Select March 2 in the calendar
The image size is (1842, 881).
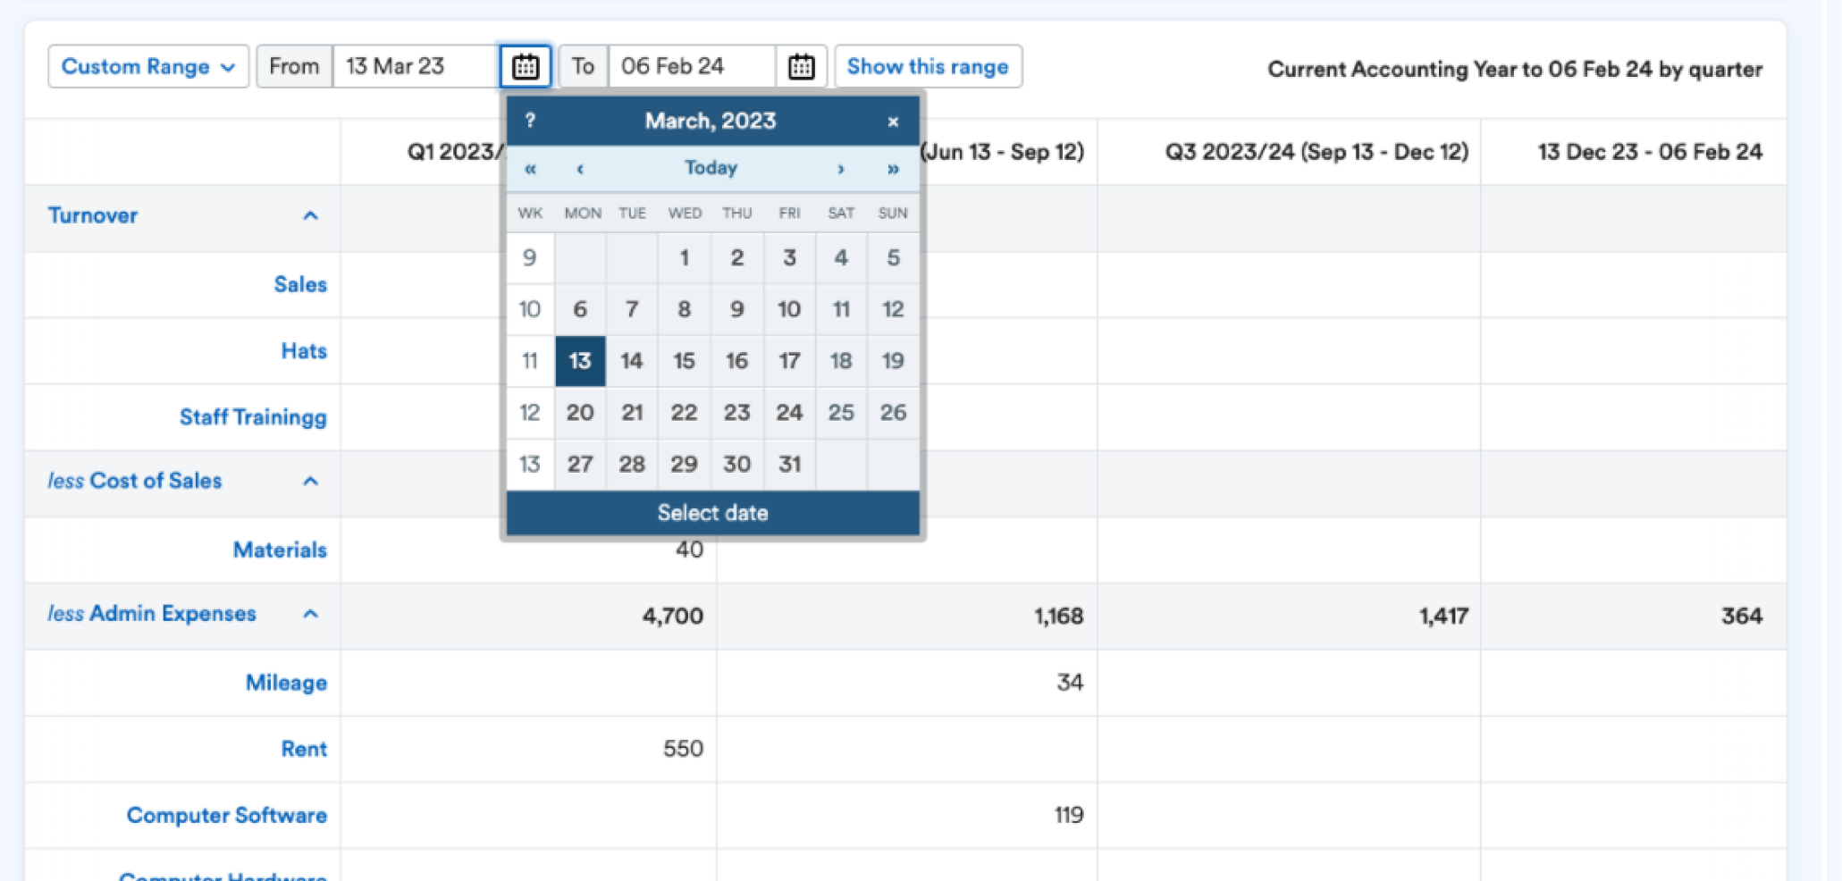(737, 258)
